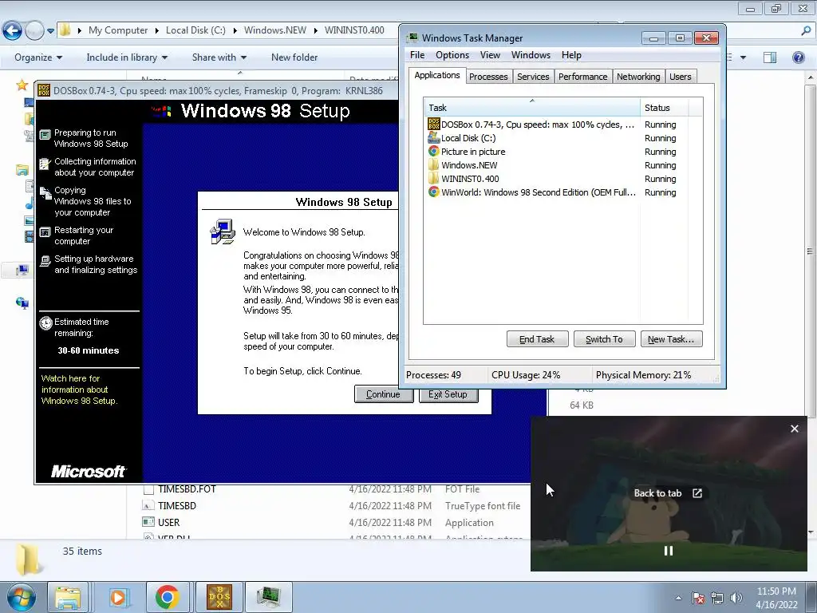This screenshot has height=613, width=817.
Task: Click the End Task button
Action: (537, 338)
